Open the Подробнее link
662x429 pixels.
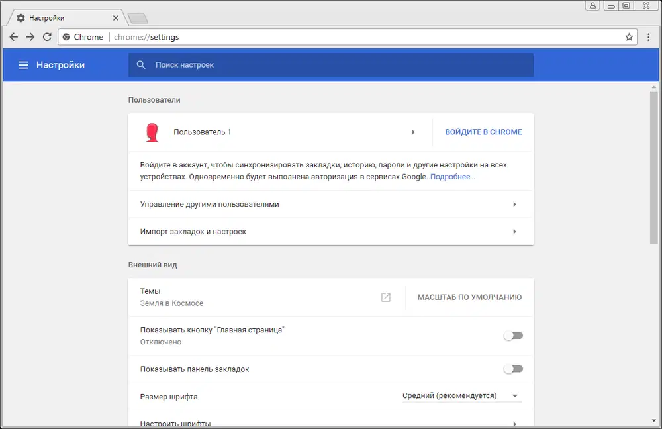tap(452, 177)
